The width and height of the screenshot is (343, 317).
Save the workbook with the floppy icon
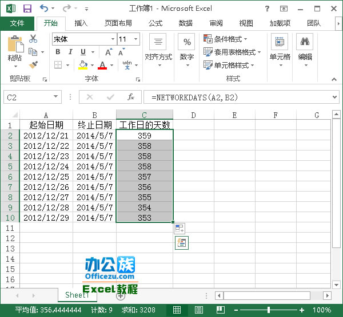(x=27, y=9)
